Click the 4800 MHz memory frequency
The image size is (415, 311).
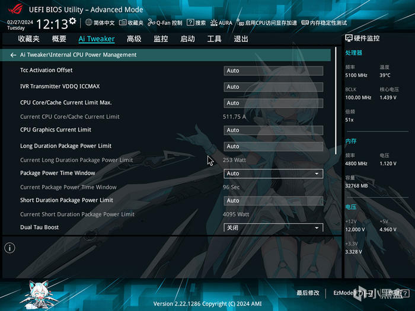coord(356,163)
